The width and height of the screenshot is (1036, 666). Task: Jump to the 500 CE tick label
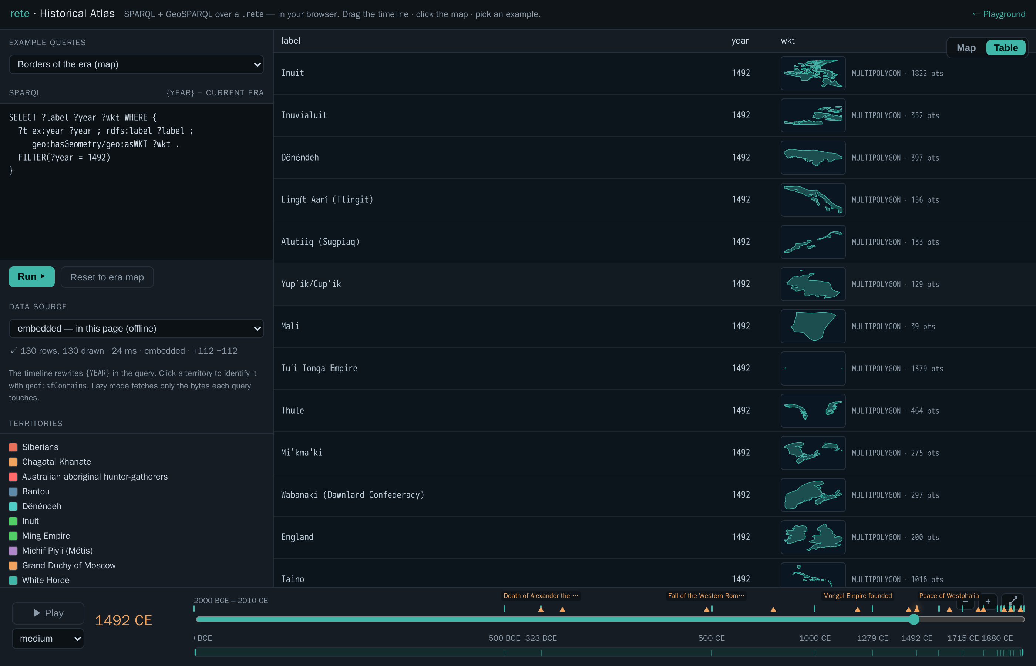pos(711,638)
